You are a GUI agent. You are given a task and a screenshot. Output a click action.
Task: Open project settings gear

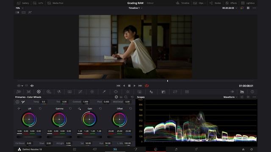(252, 149)
